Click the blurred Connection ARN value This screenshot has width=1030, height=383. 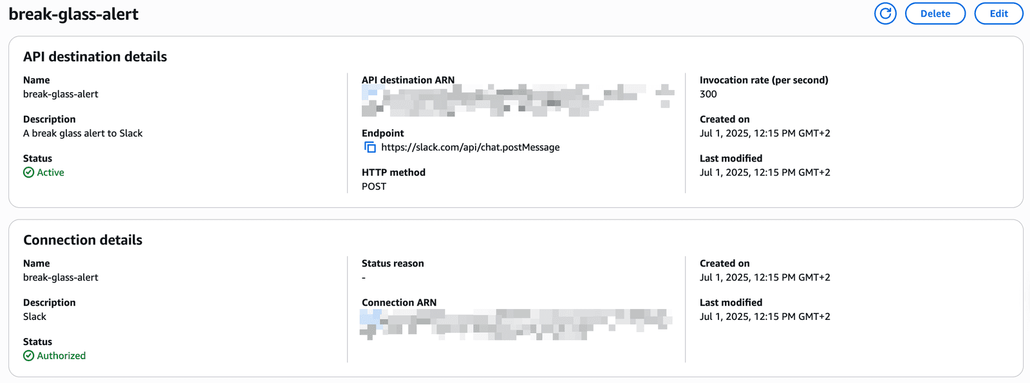click(516, 324)
